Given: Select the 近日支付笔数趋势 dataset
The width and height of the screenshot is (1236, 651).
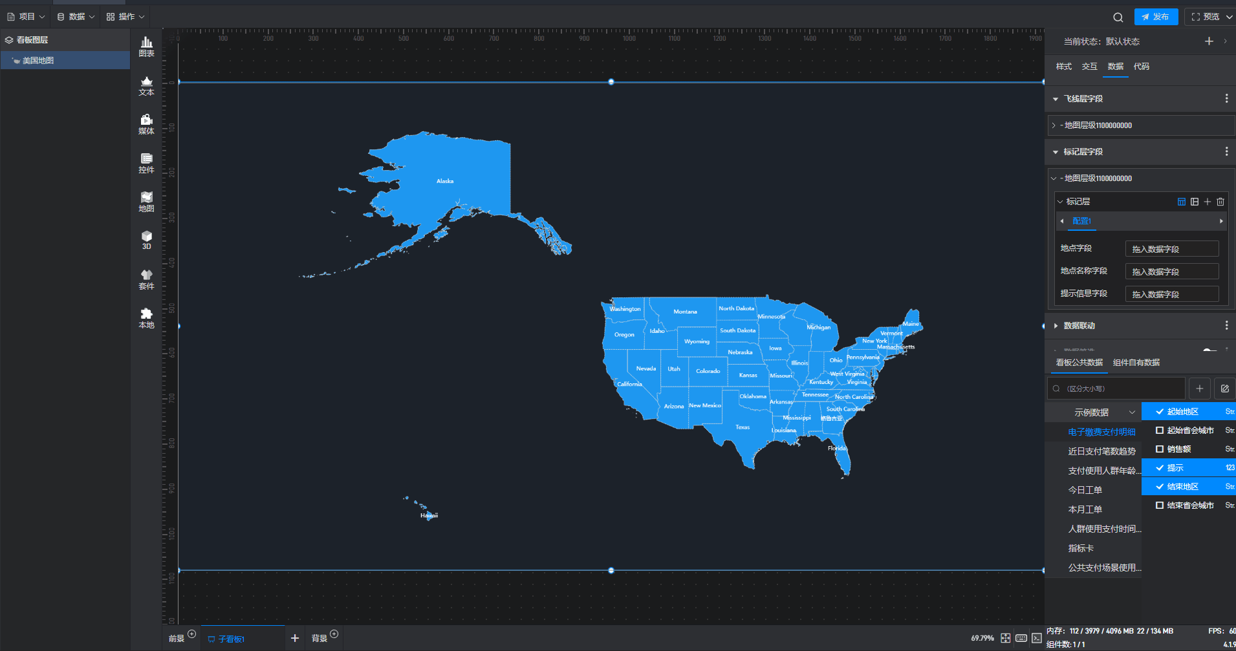Looking at the screenshot, I should click(x=1101, y=451).
